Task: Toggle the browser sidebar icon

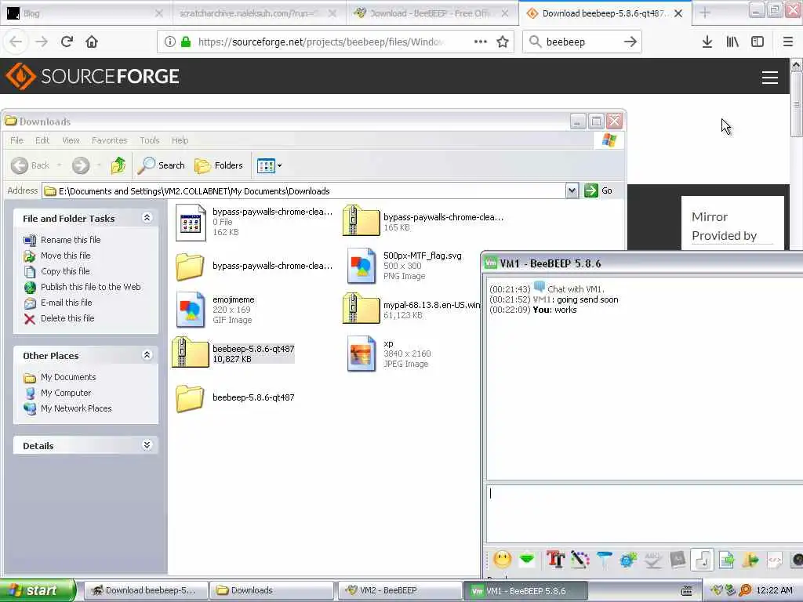Action: point(758,42)
